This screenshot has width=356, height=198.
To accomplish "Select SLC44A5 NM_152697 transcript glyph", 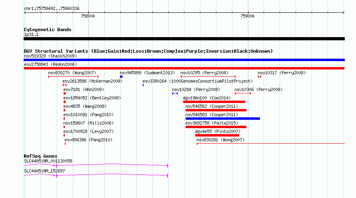I will (96, 175).
